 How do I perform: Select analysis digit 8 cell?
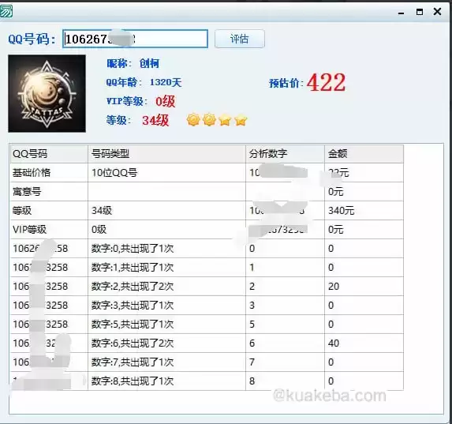pyautogui.click(x=285, y=381)
